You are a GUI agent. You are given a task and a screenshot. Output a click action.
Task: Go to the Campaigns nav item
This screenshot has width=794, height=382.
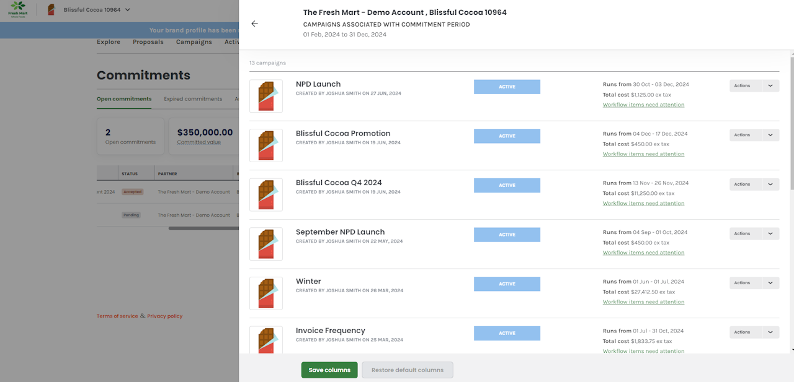[194, 42]
